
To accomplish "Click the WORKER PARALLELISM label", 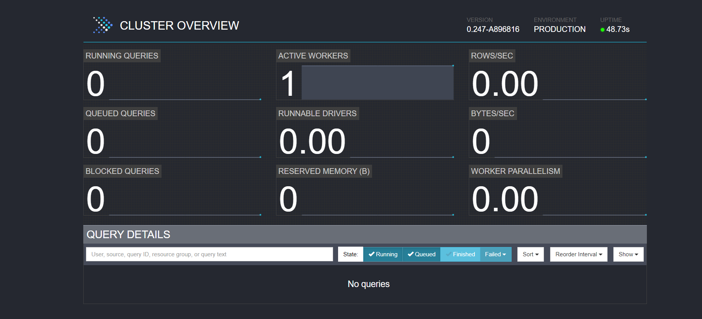I will 515,171.
